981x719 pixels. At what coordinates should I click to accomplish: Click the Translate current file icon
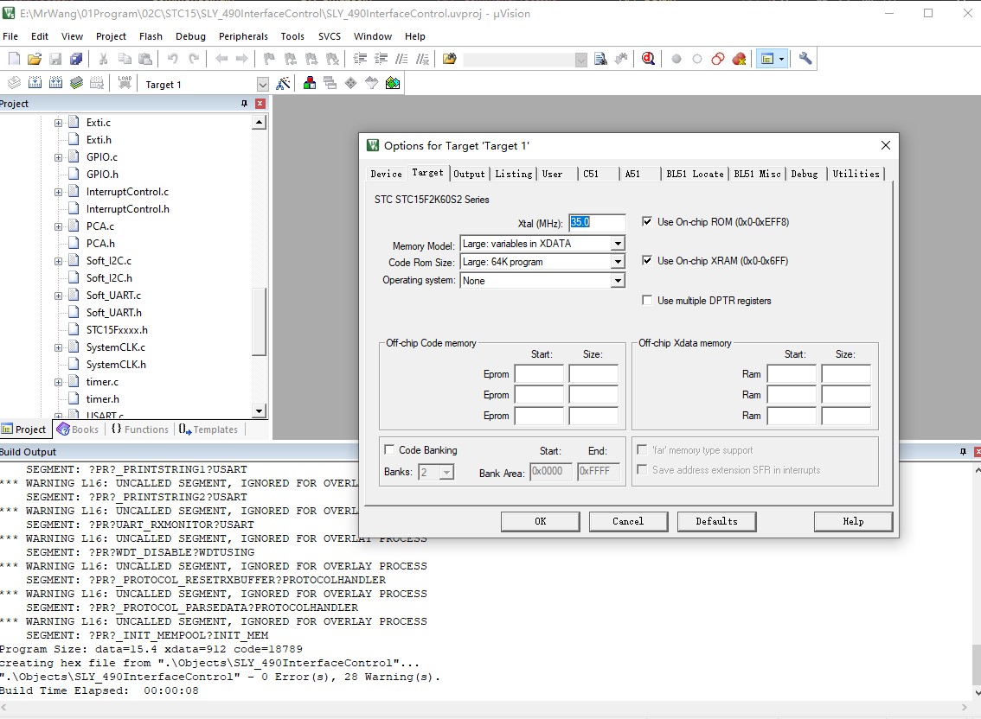coord(14,83)
